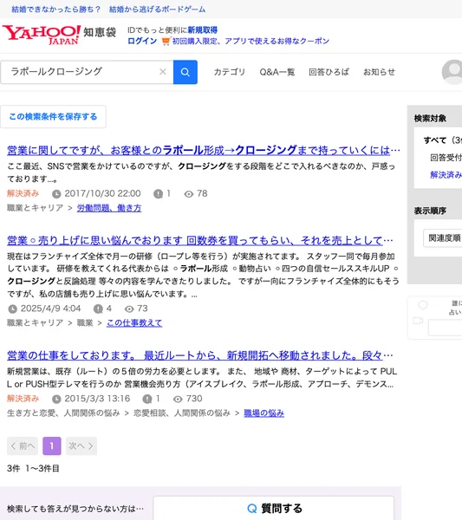Click the 次へ pagination button

tap(81, 446)
